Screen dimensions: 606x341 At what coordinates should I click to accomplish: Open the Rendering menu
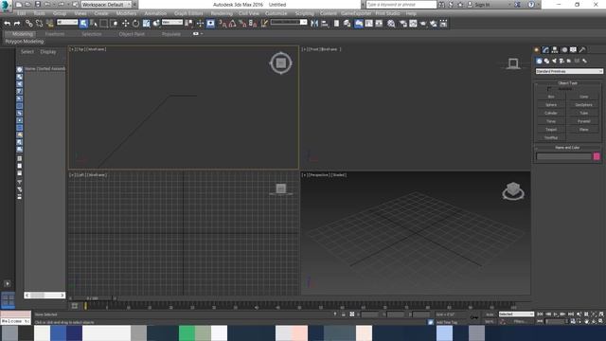pos(222,13)
